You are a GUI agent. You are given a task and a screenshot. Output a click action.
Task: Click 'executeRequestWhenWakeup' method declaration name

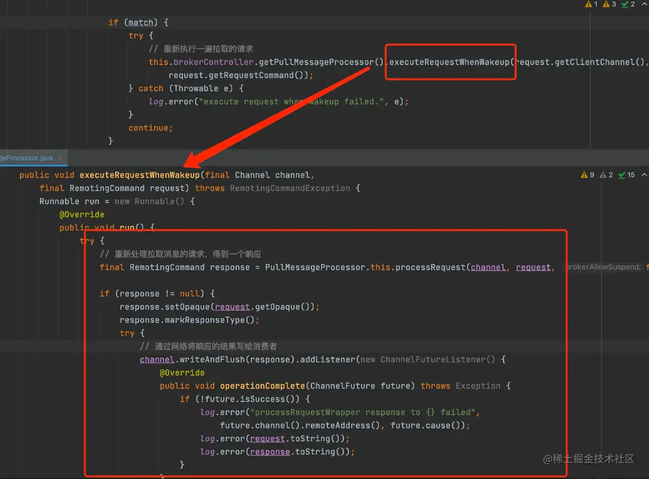(x=140, y=175)
